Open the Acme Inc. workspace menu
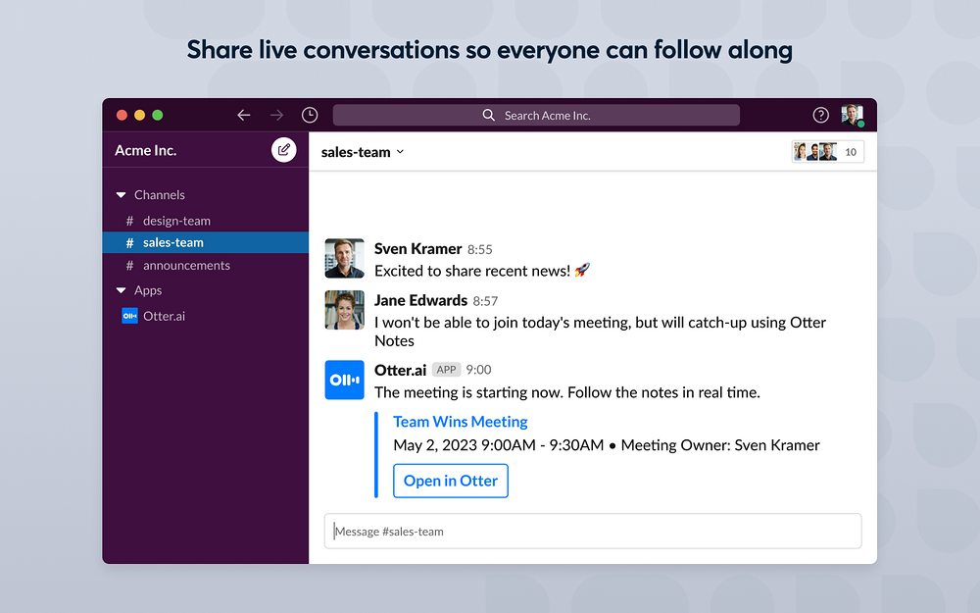 click(x=146, y=150)
